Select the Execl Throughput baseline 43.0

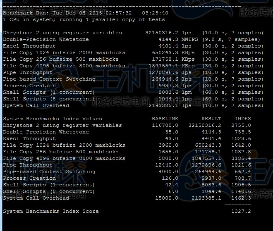(x=171, y=138)
